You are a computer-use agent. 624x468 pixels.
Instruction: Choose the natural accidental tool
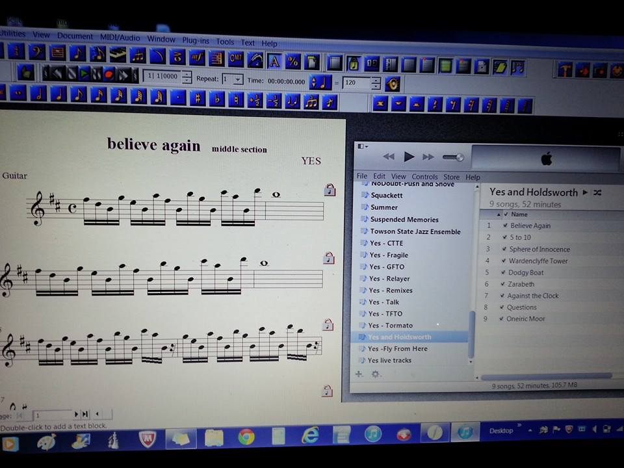pos(236,100)
